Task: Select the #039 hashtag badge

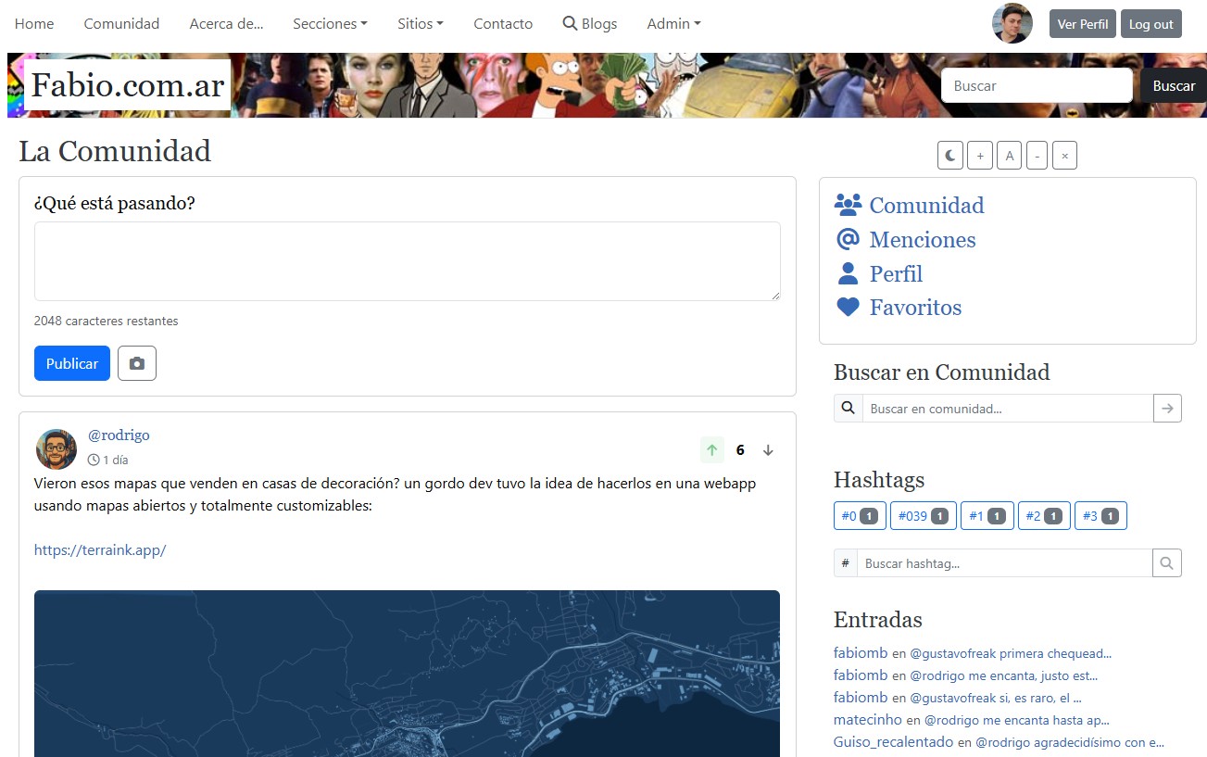Action: coord(923,516)
